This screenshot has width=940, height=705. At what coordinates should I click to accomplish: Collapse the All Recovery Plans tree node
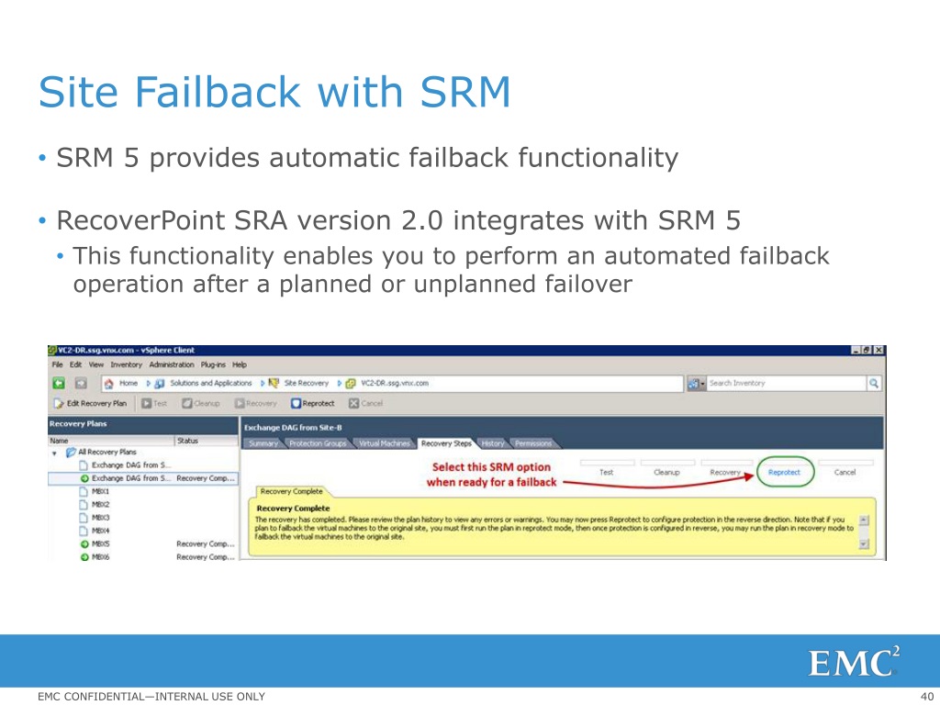click(54, 453)
